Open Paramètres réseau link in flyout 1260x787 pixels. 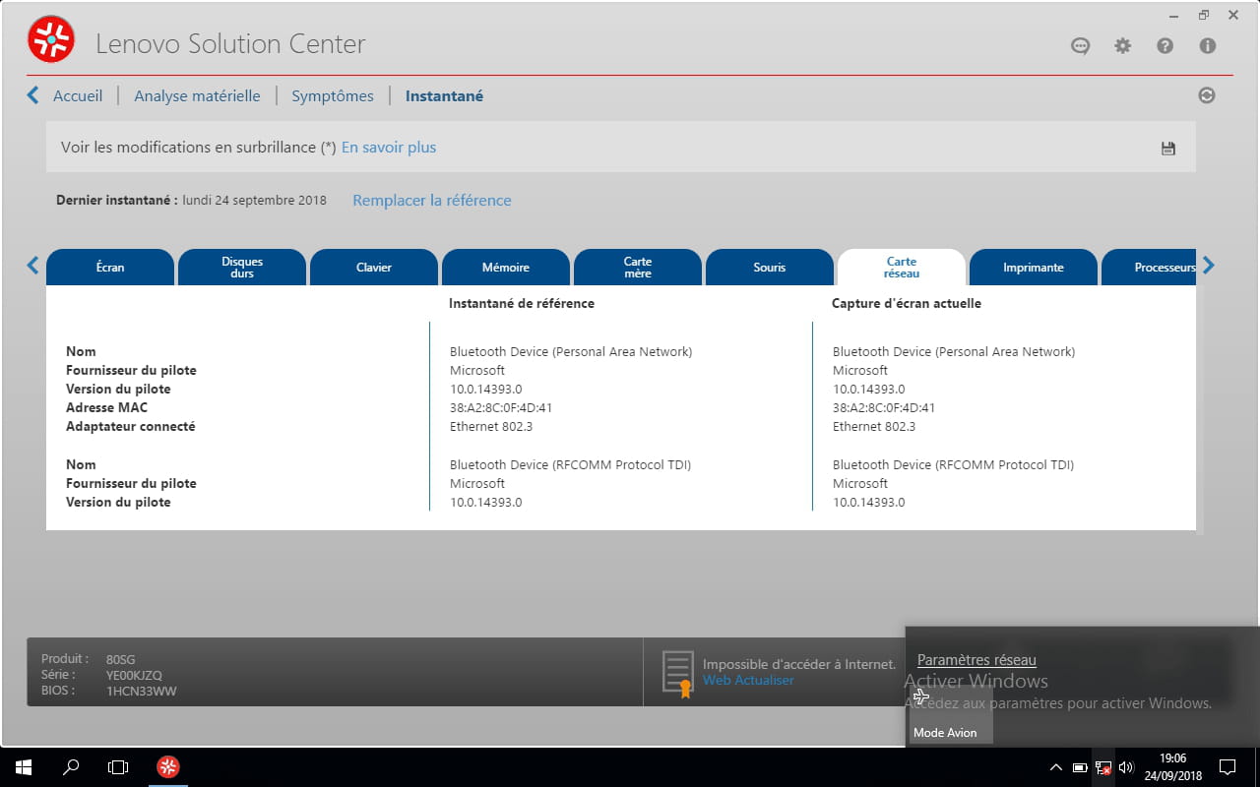click(x=976, y=660)
